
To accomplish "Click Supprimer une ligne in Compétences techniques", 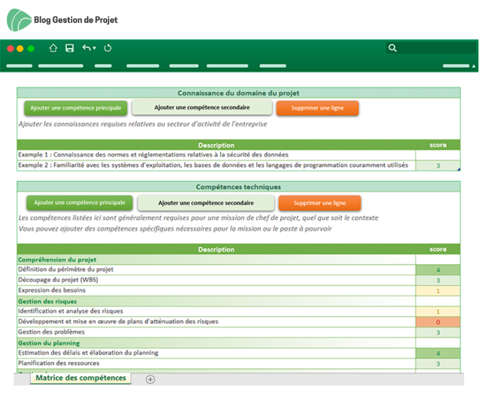I will [x=319, y=203].
